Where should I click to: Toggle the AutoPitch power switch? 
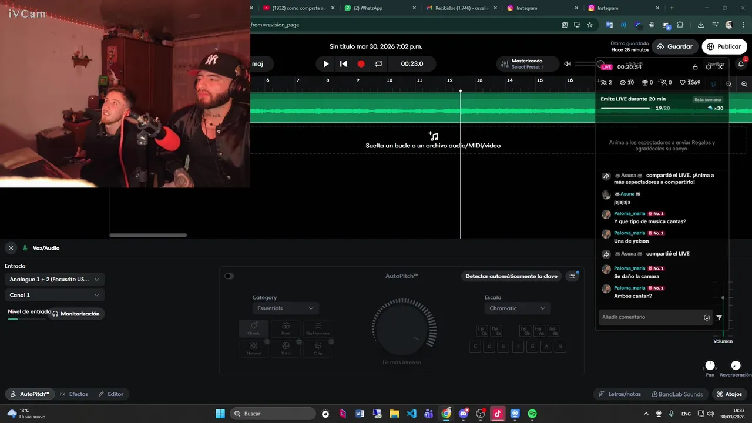pos(229,276)
